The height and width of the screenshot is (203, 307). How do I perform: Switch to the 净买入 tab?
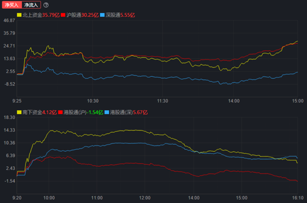tap(11, 5)
